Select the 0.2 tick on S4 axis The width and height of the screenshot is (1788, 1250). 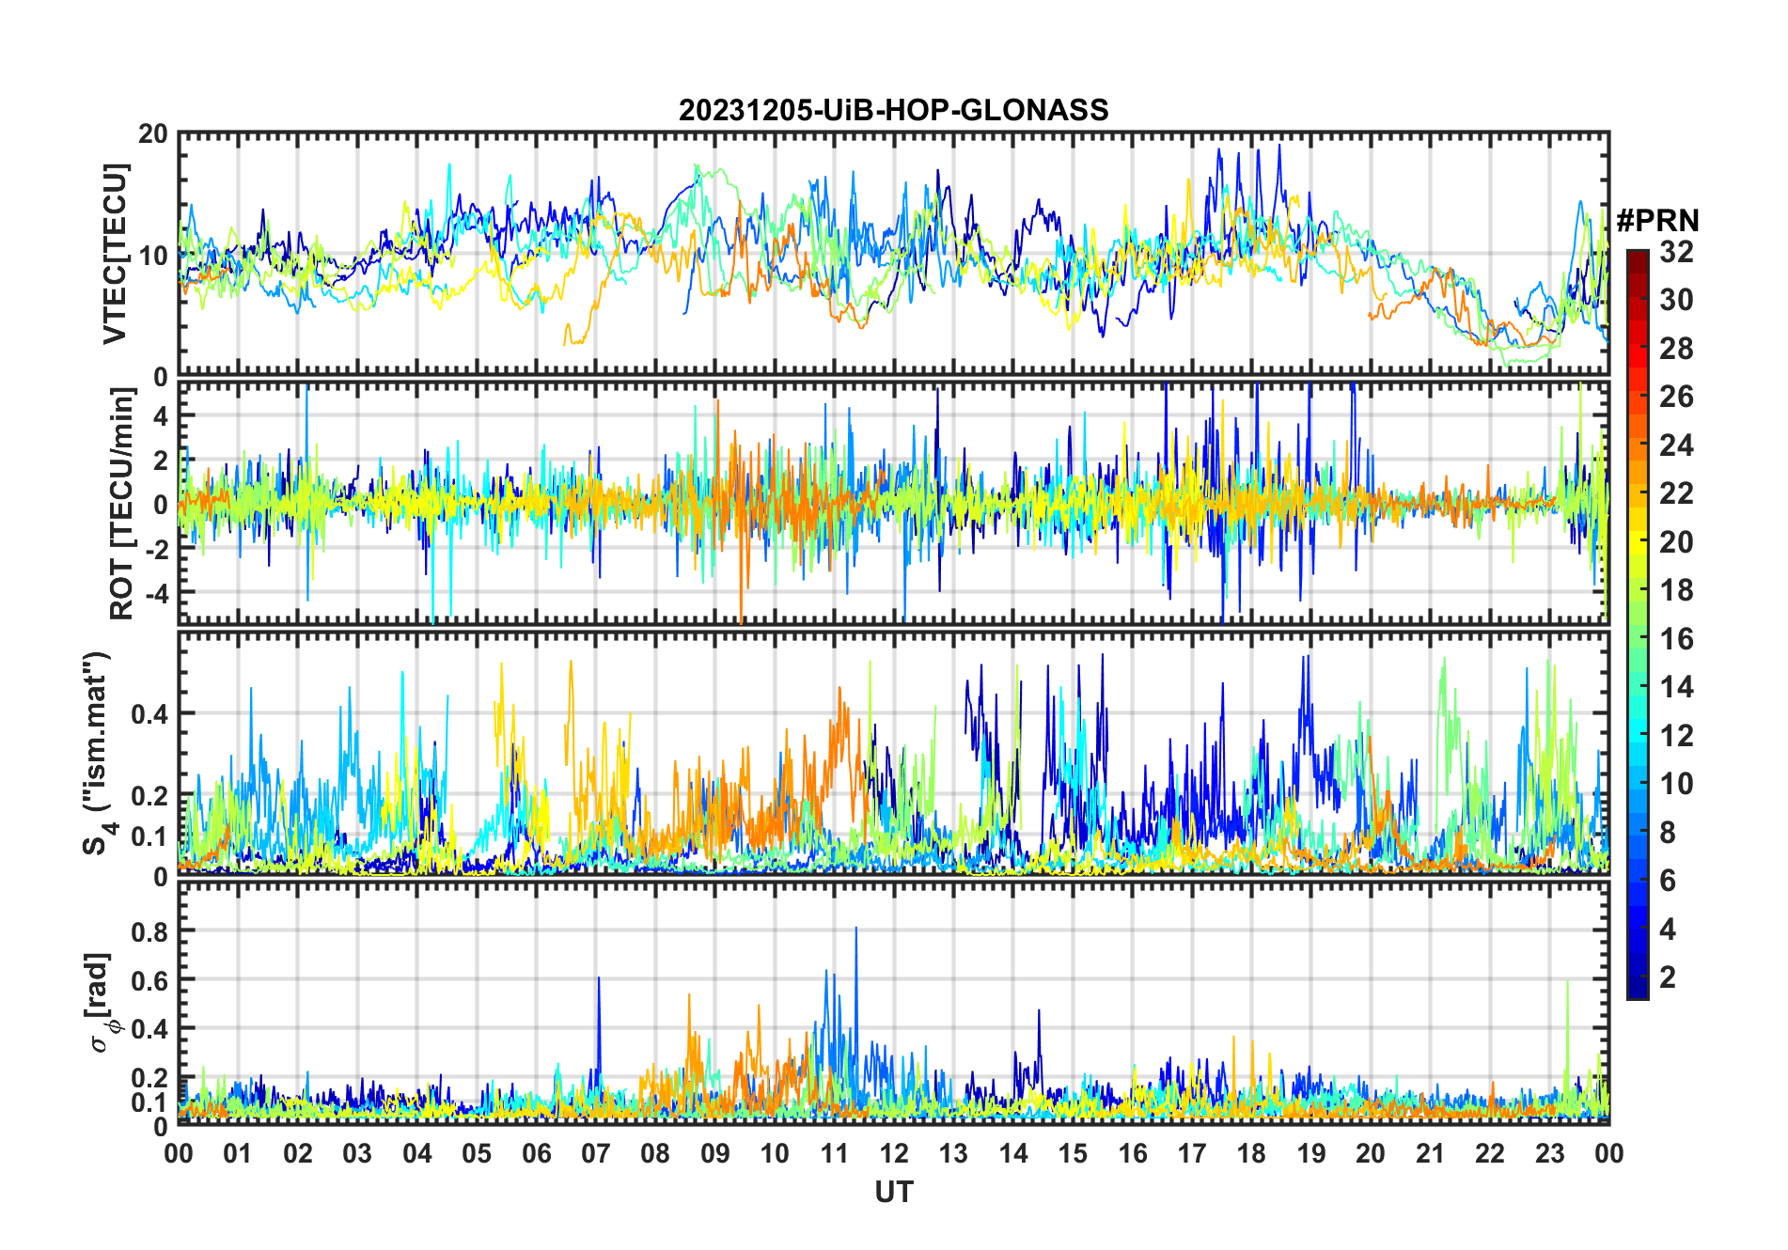pos(150,795)
